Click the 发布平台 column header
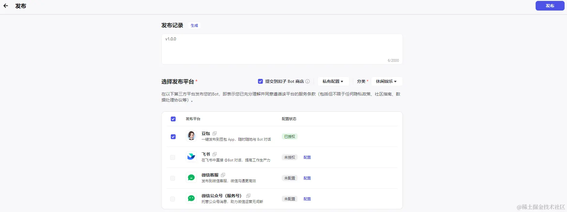This screenshot has height=212, width=567. (193, 119)
